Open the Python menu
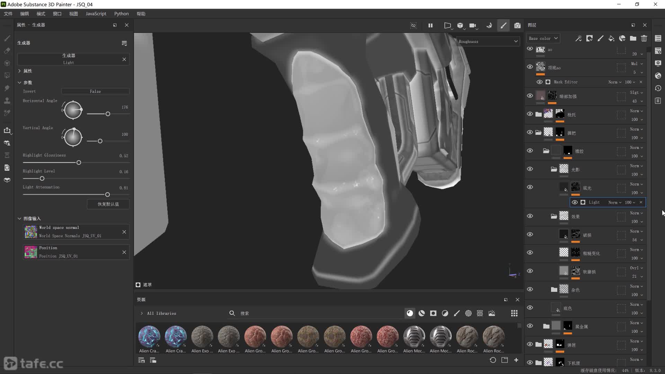665x374 pixels. (x=122, y=14)
